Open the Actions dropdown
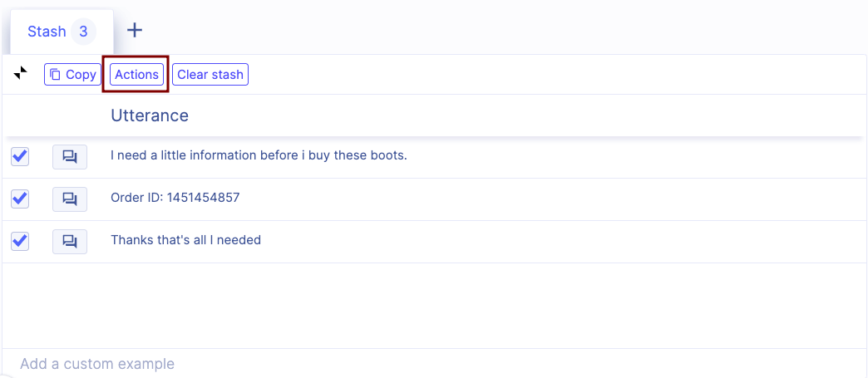This screenshot has width=868, height=378. click(x=136, y=75)
